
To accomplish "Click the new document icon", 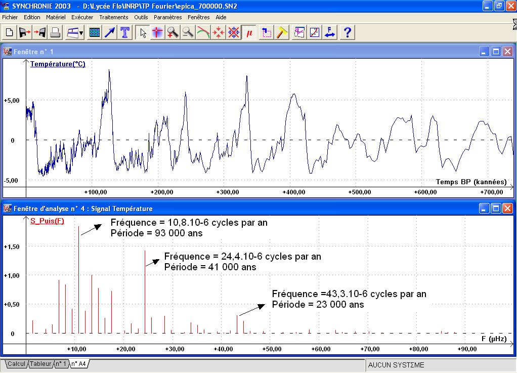I will (9, 32).
